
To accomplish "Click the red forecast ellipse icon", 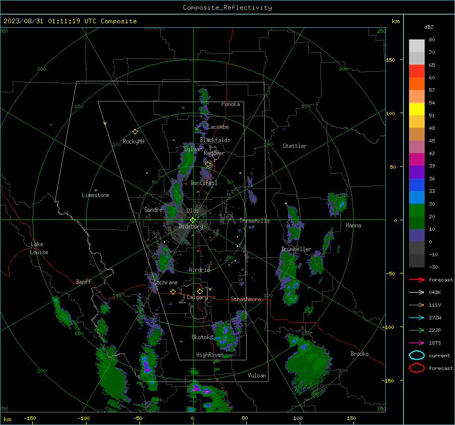I will (x=417, y=368).
